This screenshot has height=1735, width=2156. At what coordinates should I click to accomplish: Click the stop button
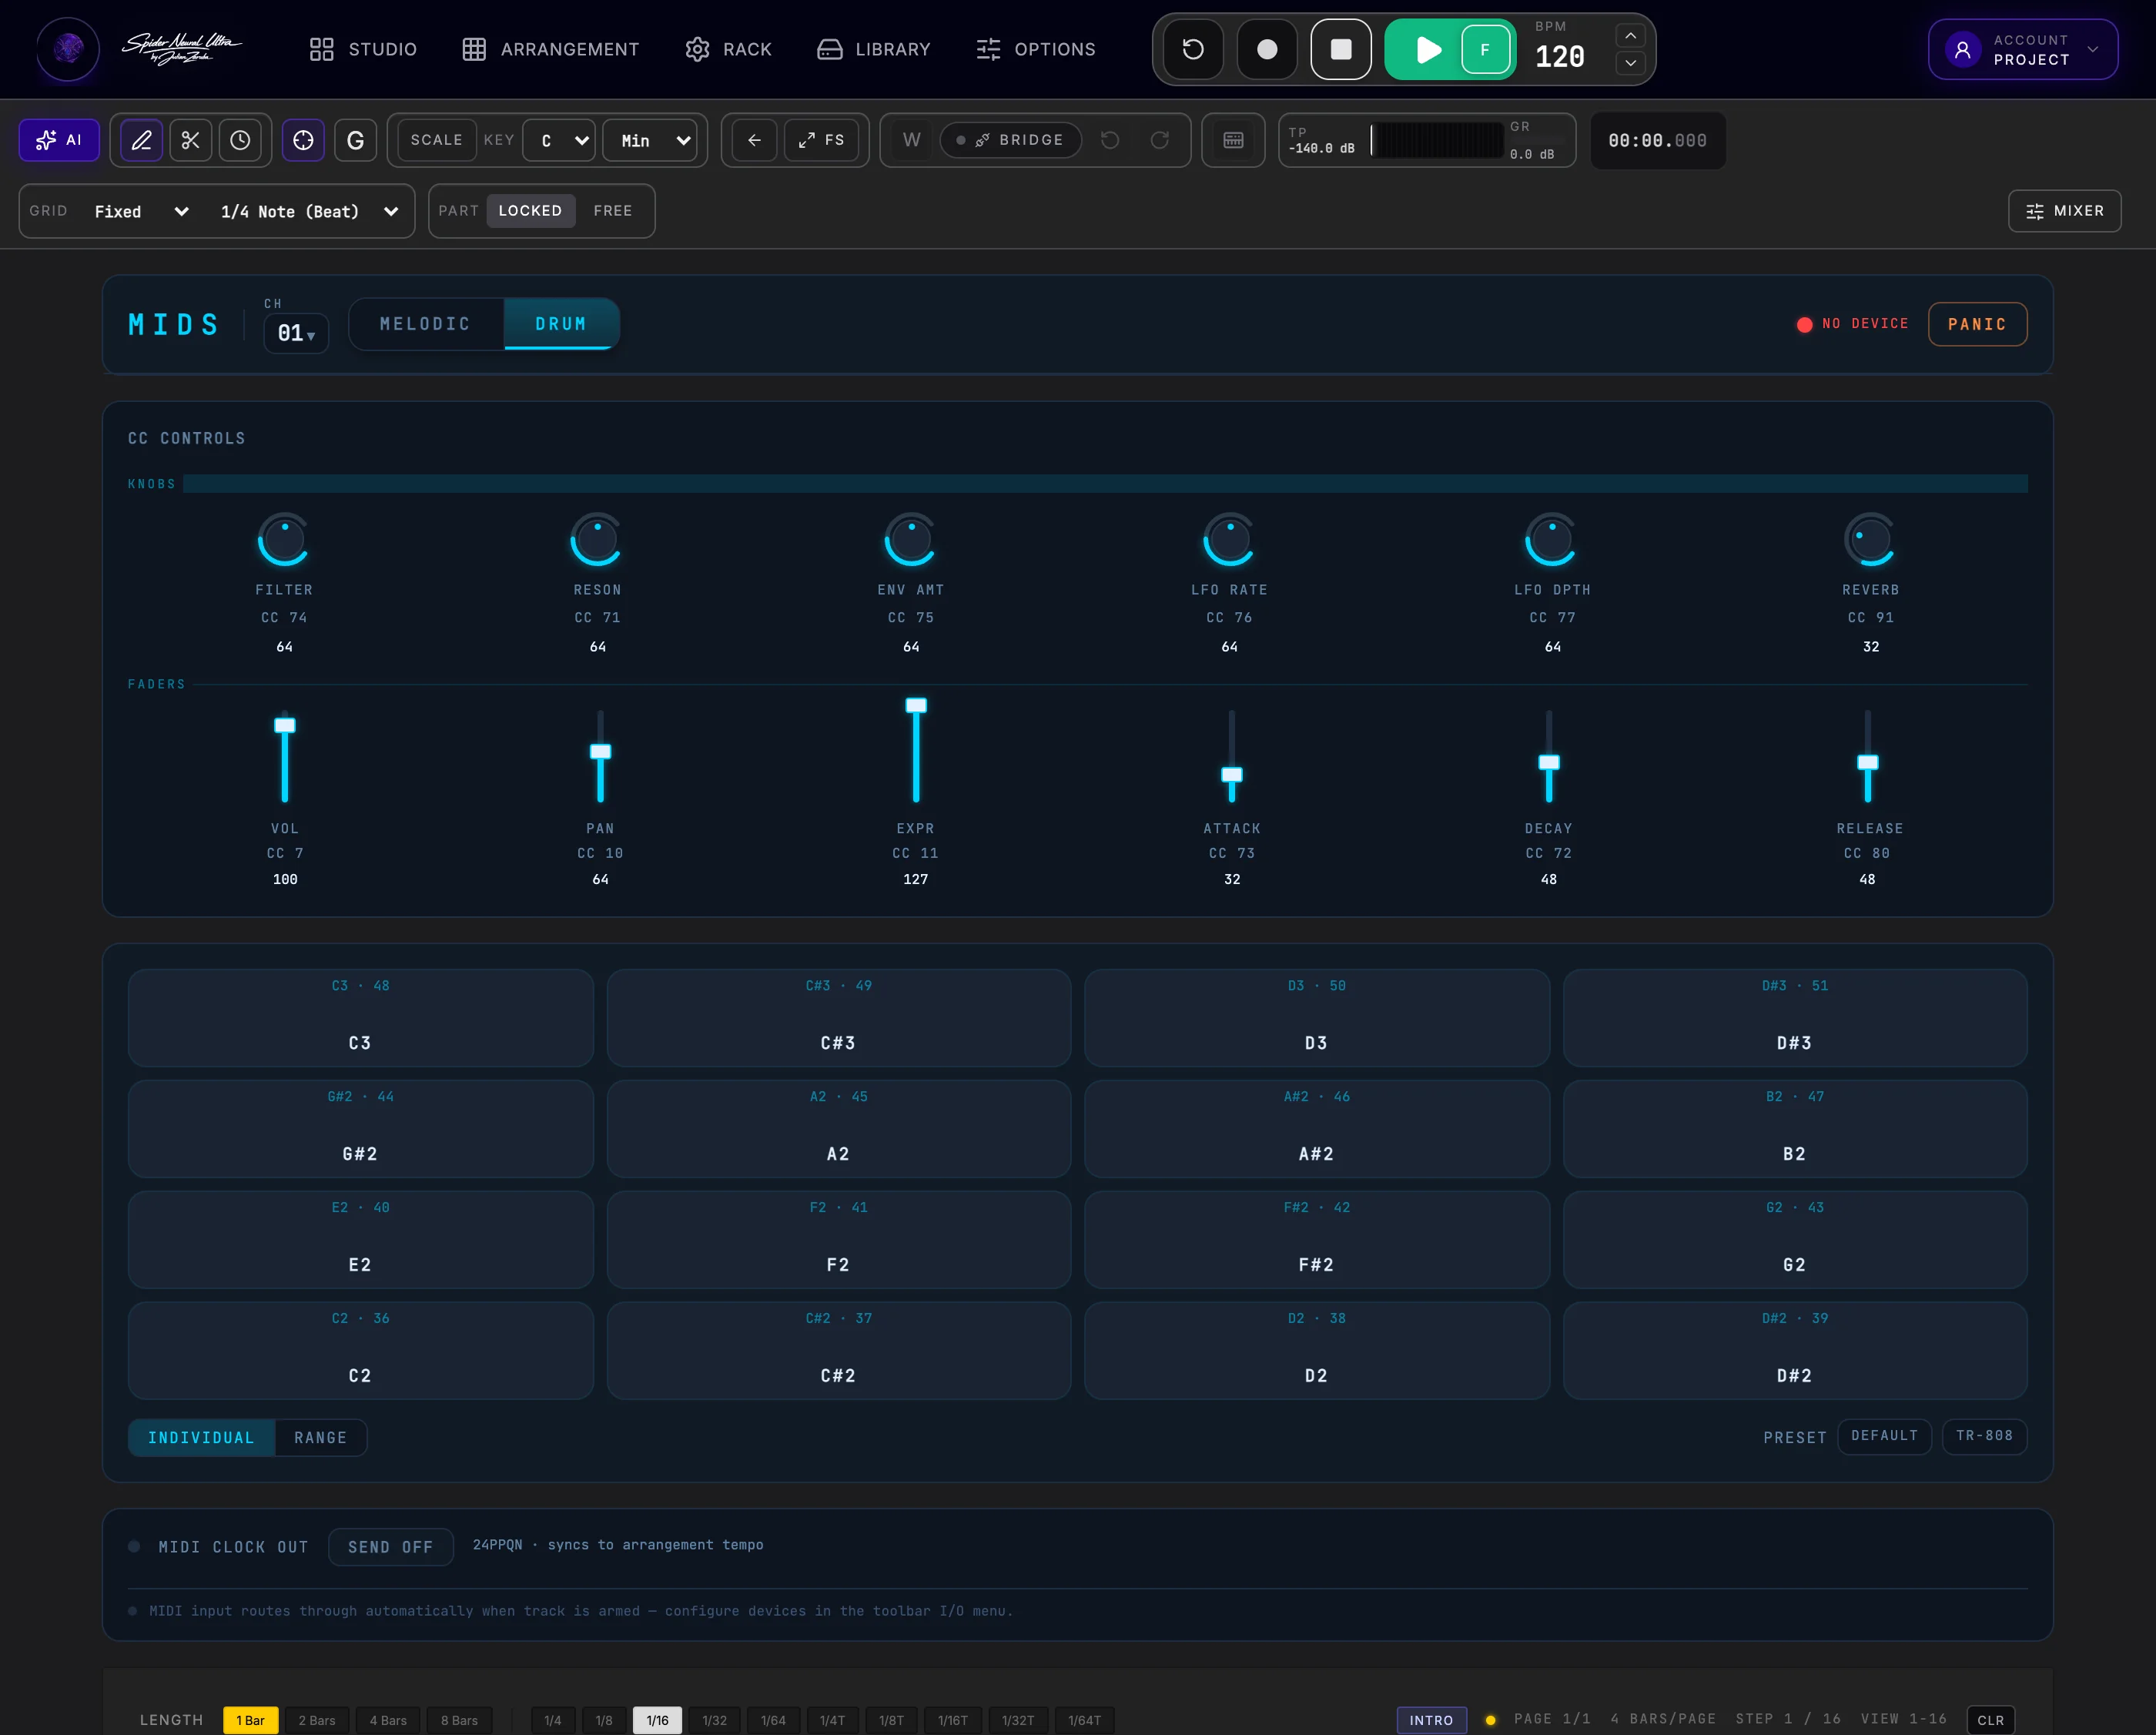point(1341,49)
